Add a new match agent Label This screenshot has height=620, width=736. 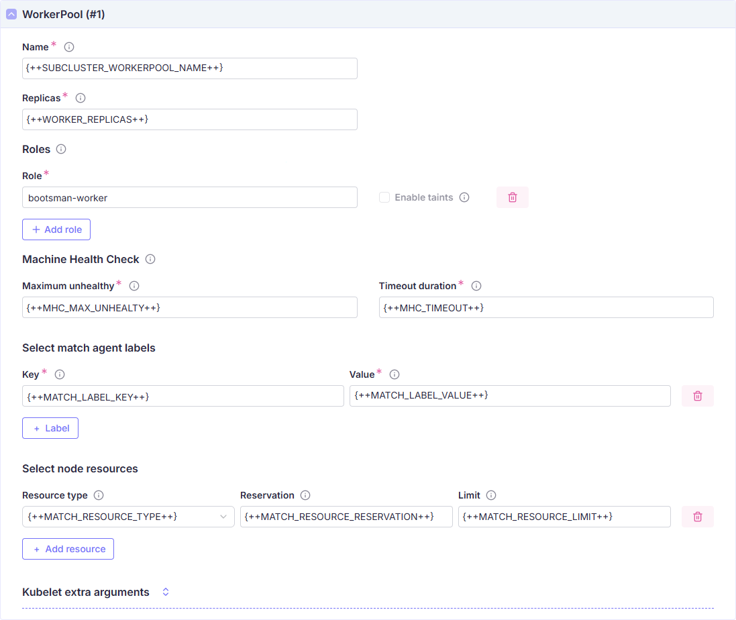[50, 428]
